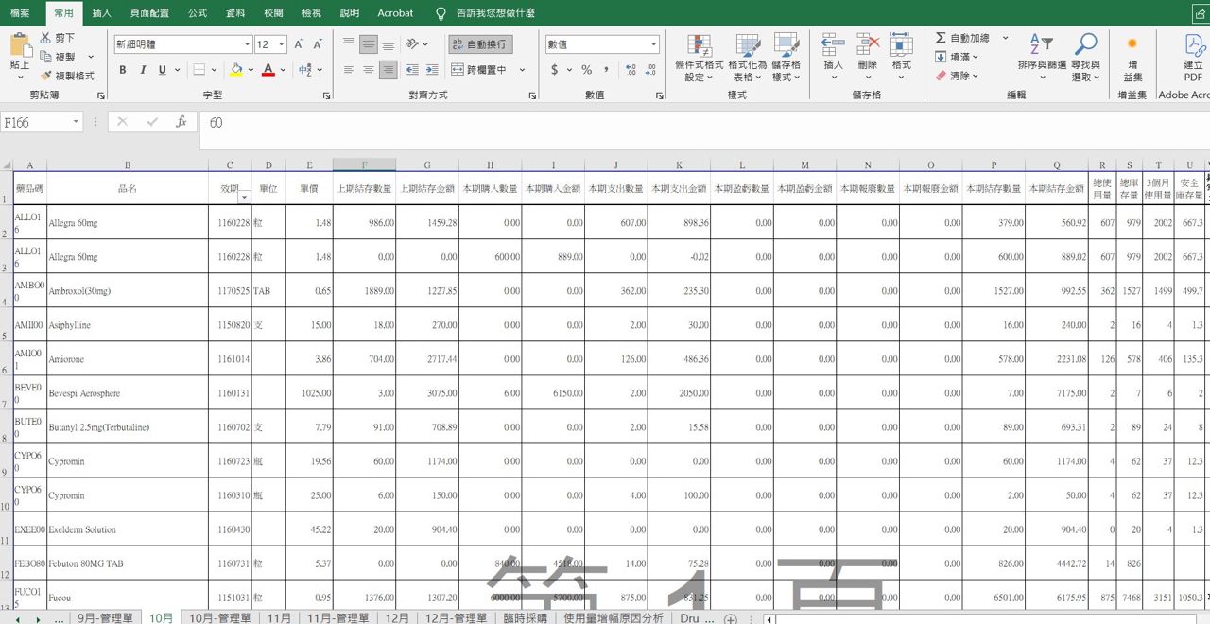Toggle wrap text (自動換行) button
1210x624 pixels.
point(480,44)
